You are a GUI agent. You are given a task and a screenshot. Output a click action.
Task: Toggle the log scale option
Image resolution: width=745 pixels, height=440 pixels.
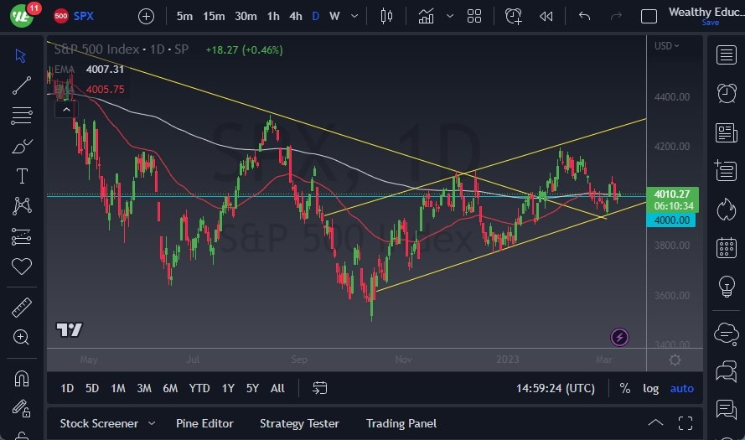(x=650, y=388)
